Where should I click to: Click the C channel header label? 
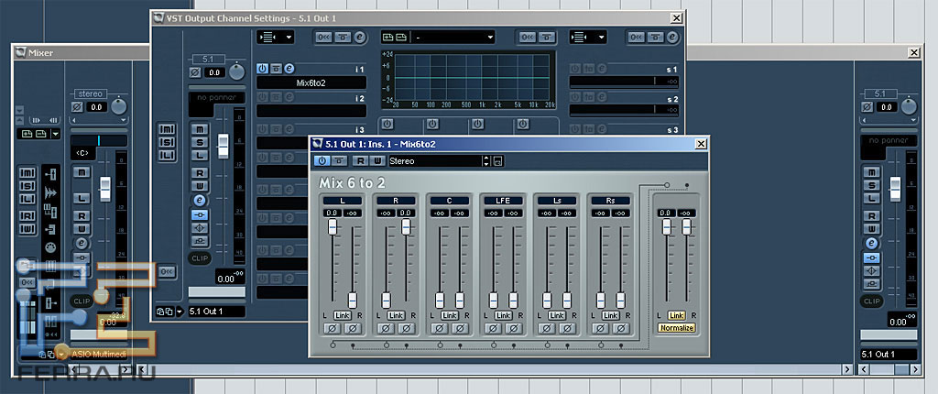(x=449, y=200)
